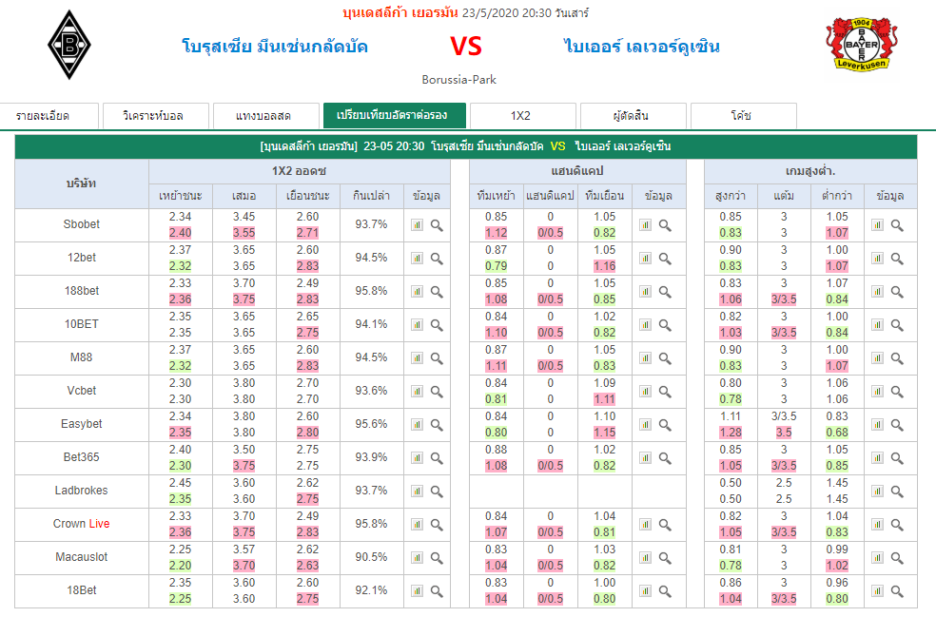Click Sbobet payout 93.7% cell
This screenshot has width=936, height=617.
[x=371, y=224]
